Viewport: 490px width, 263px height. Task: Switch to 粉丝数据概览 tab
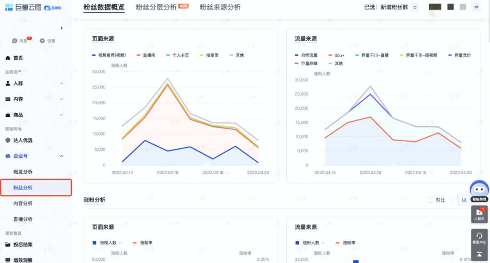pyautogui.click(x=104, y=7)
